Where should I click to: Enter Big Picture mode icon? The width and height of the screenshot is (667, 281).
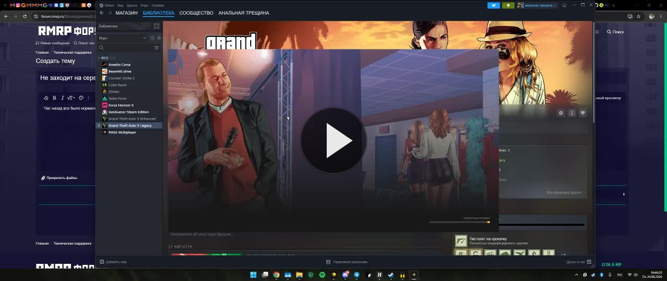point(564,5)
